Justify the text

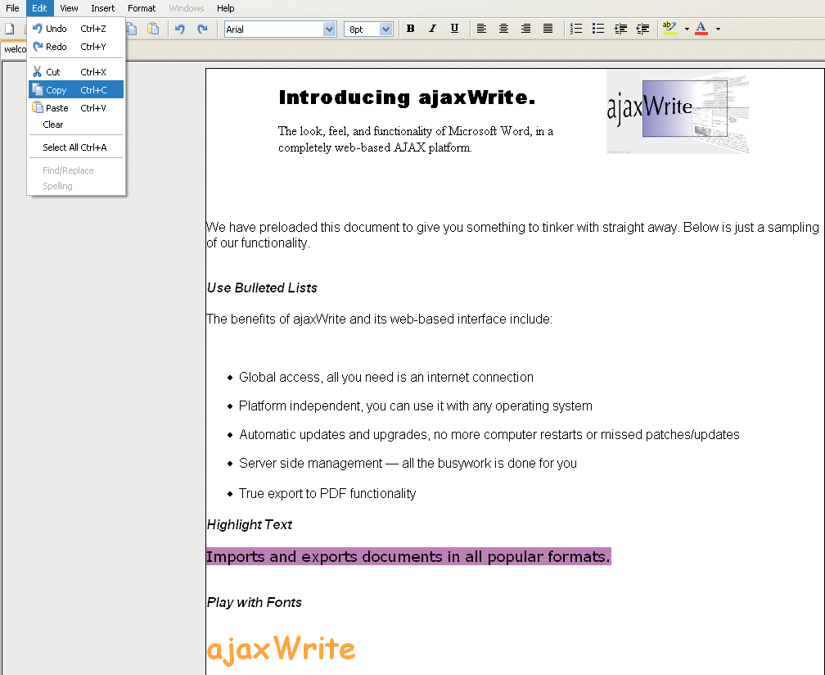(548, 29)
